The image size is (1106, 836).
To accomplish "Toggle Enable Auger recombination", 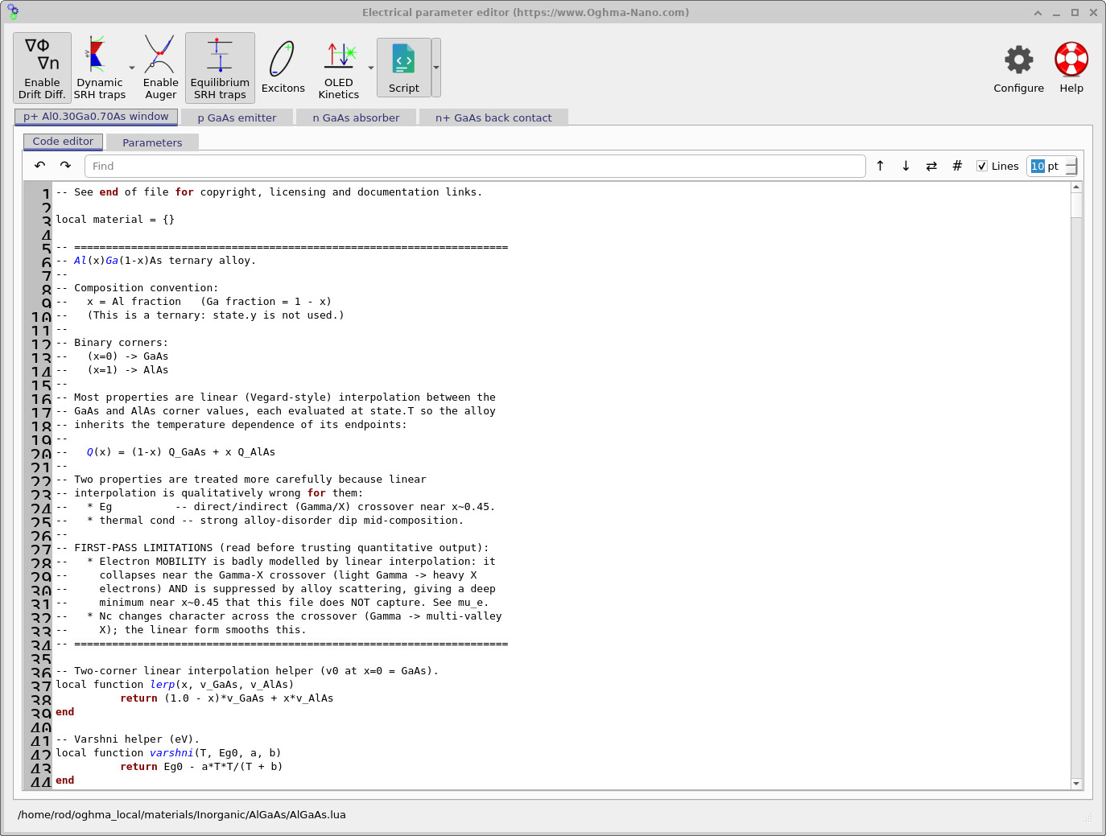I will pyautogui.click(x=161, y=68).
